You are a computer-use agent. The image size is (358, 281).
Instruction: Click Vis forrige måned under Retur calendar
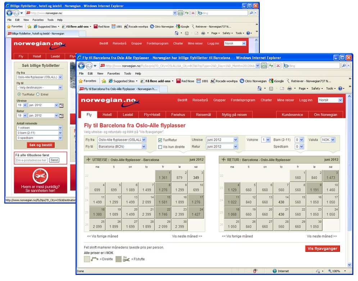[237, 236]
